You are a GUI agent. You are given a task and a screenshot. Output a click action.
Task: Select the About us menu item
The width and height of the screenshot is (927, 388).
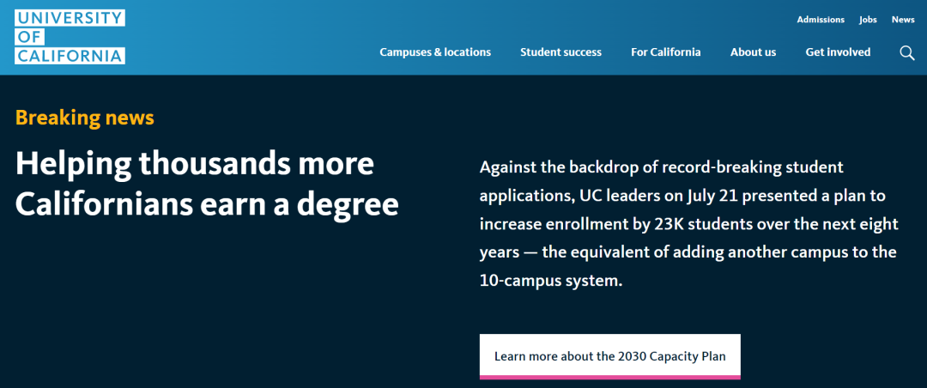click(x=753, y=52)
